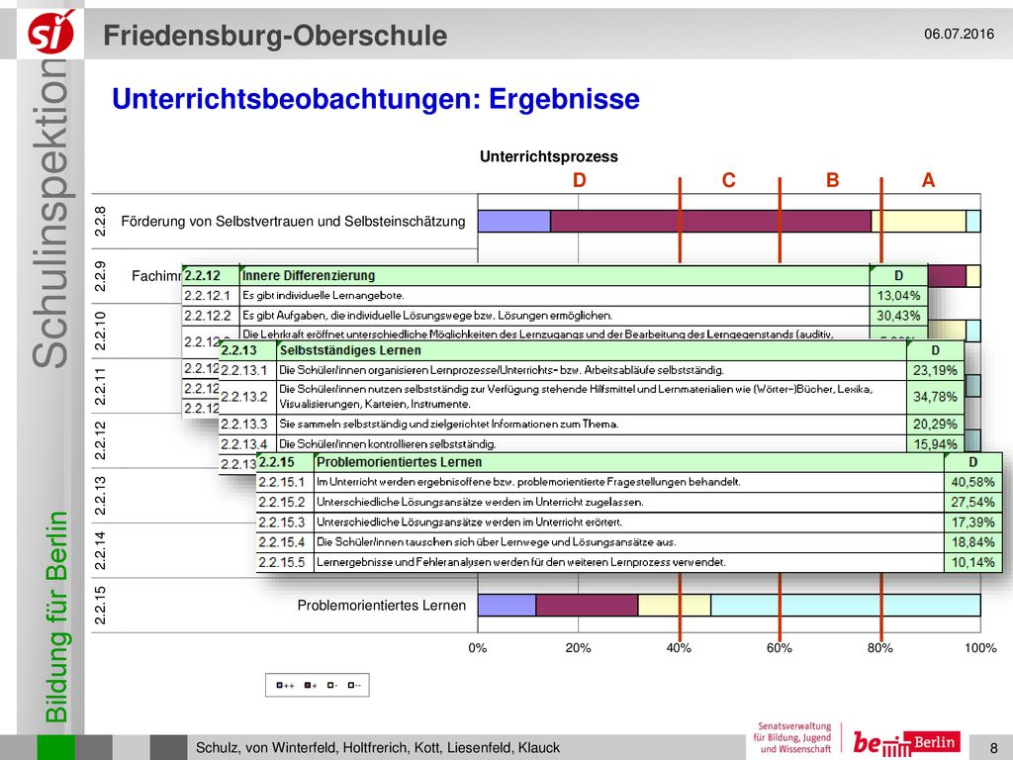Screen dimensions: 1013x760
Task: Click 'Es gibt individuelle Lernangebote.' text
Action: click(x=323, y=295)
